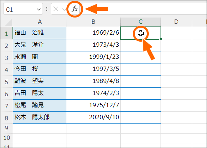Click cell with name 永瀬 蘭
This screenshot has width=207, height=148.
[39, 57]
